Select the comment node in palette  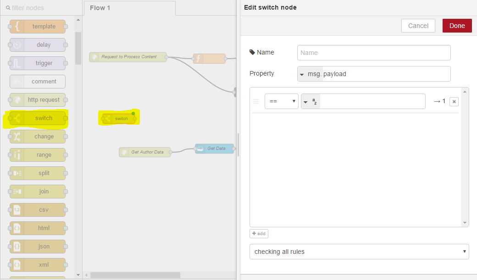pos(38,82)
